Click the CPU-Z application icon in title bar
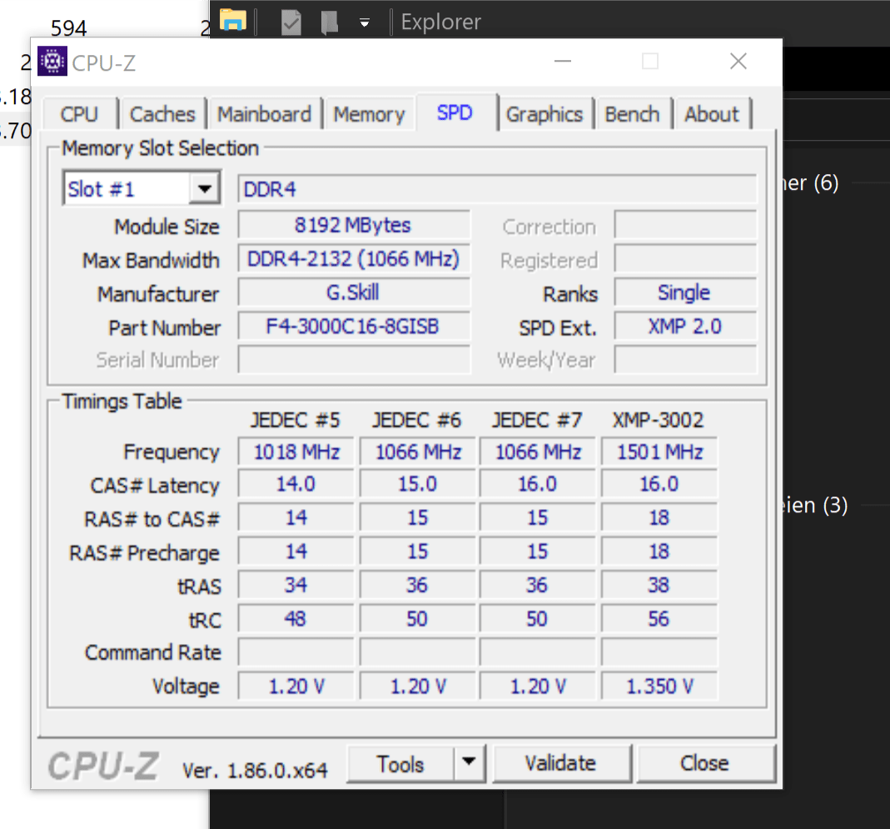This screenshot has height=829, width=890. 52,62
